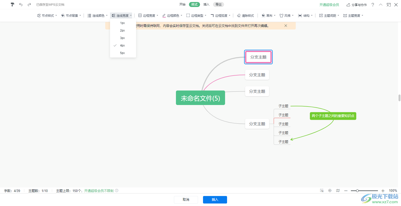401x206 pixels.
Task: Open the border type dropdown
Action: click(196, 15)
